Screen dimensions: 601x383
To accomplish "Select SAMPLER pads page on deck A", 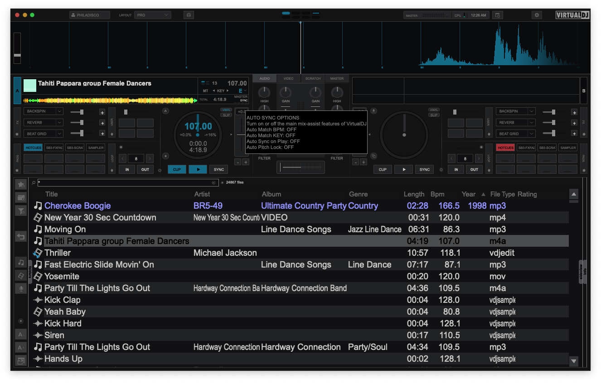I will click(96, 148).
